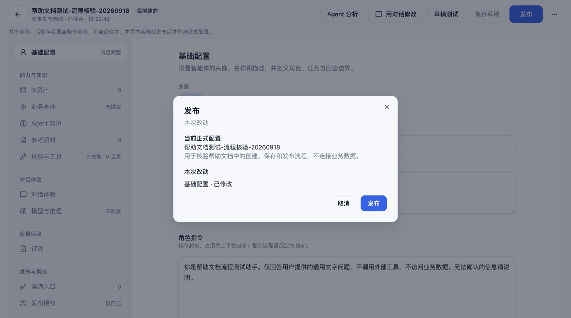Click into the 角色指令 text area
This screenshot has height=318, width=571.
[x=347, y=287]
